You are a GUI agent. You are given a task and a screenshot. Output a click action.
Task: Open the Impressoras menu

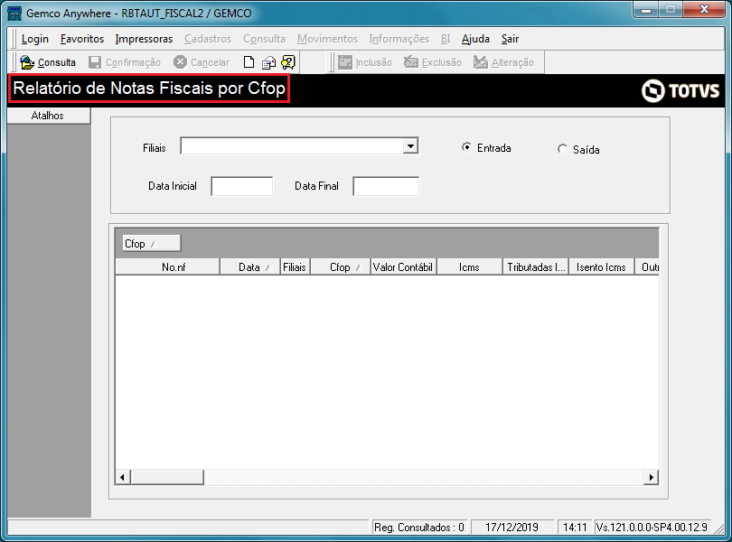[x=144, y=39]
